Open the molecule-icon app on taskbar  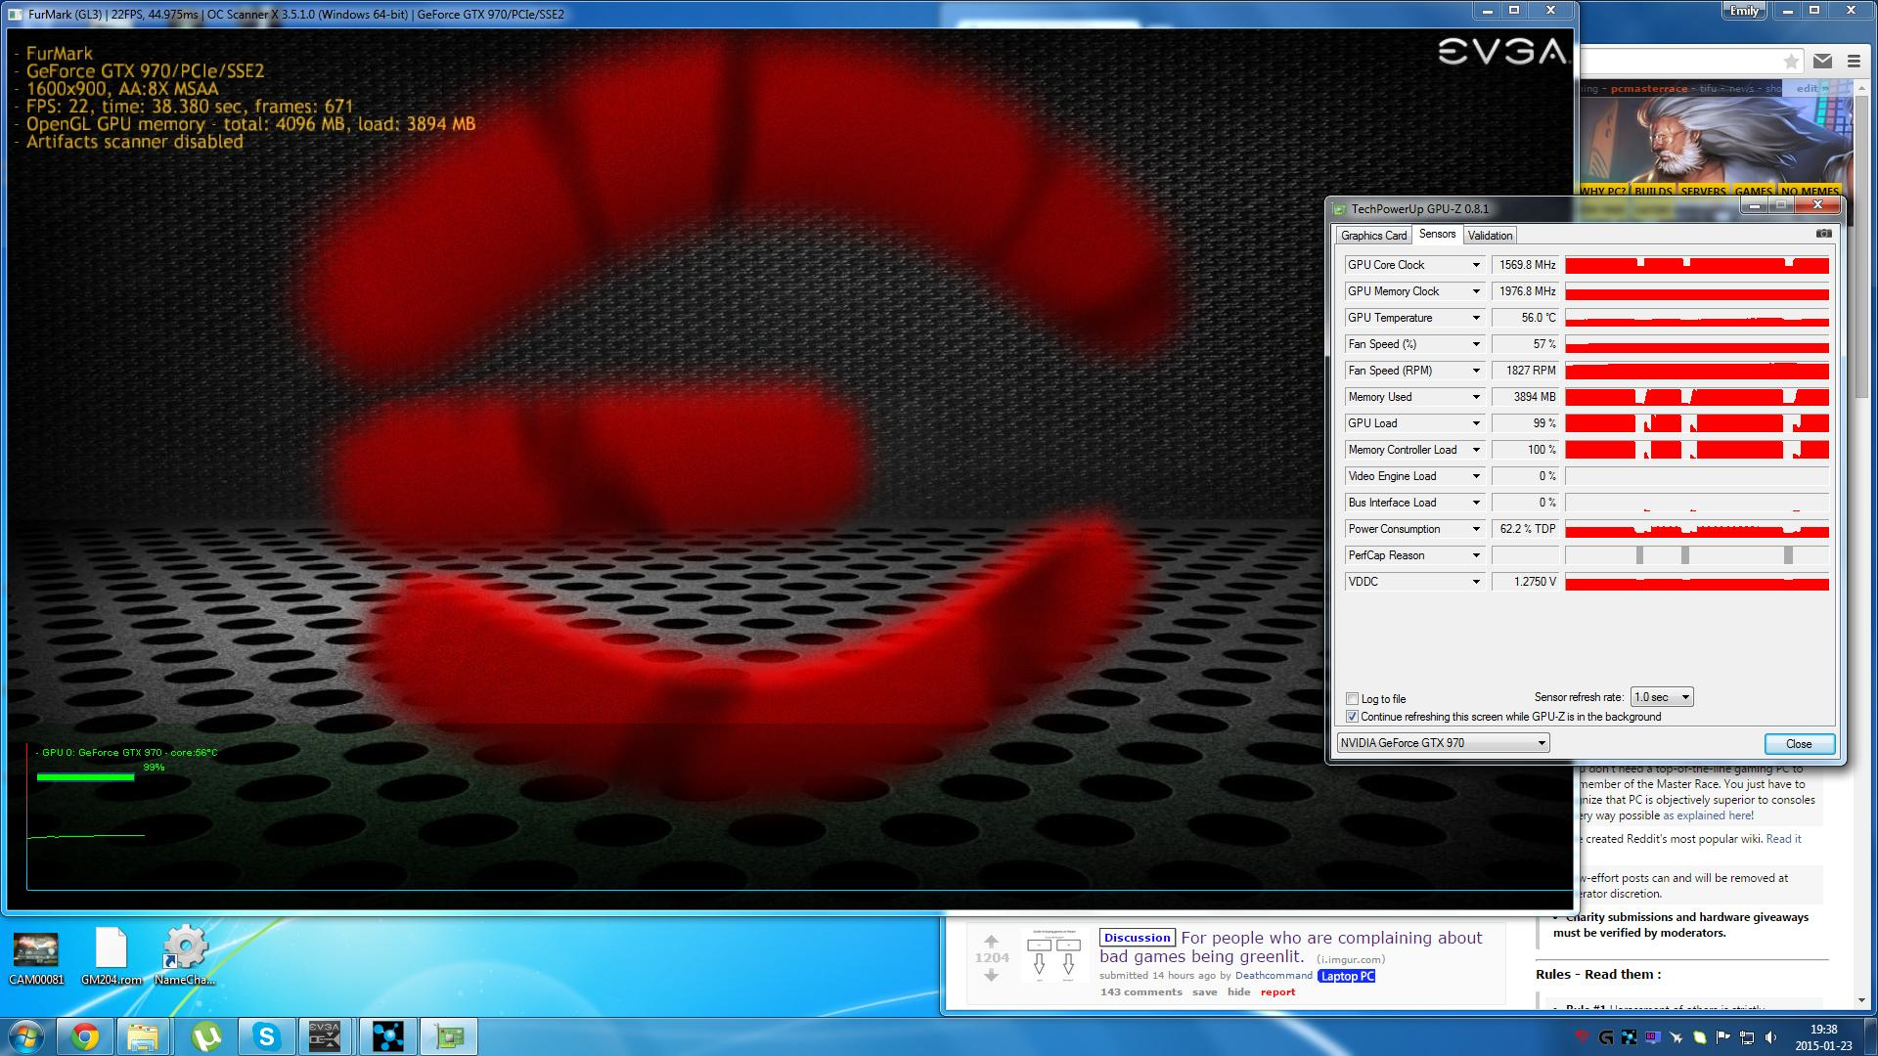point(387,1036)
